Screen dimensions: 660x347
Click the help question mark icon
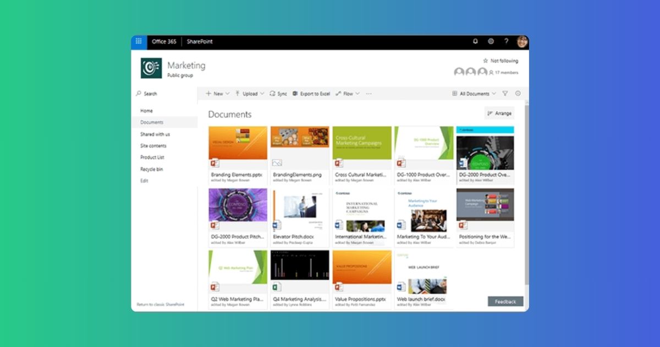pos(506,41)
